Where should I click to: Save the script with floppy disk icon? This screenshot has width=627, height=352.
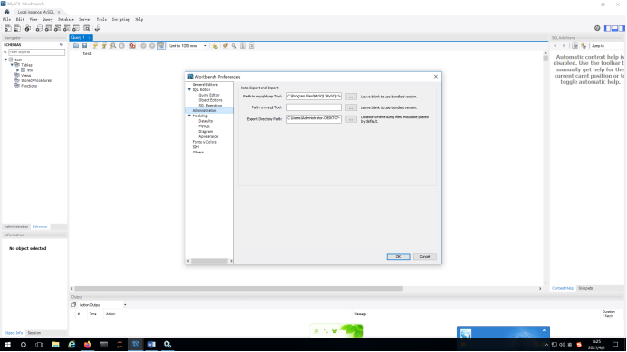tap(84, 46)
